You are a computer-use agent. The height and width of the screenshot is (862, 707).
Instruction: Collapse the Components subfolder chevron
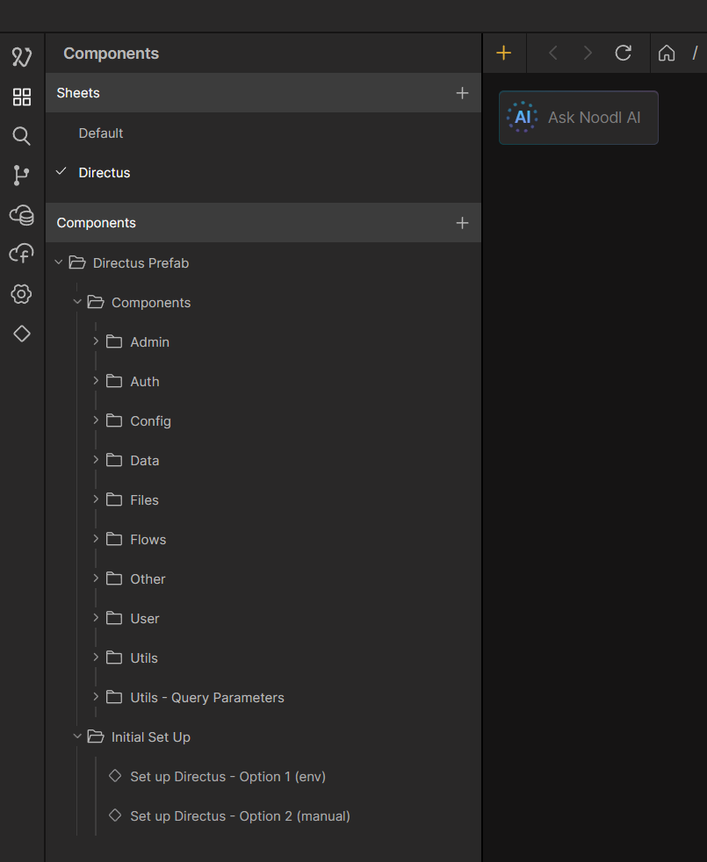[77, 302]
